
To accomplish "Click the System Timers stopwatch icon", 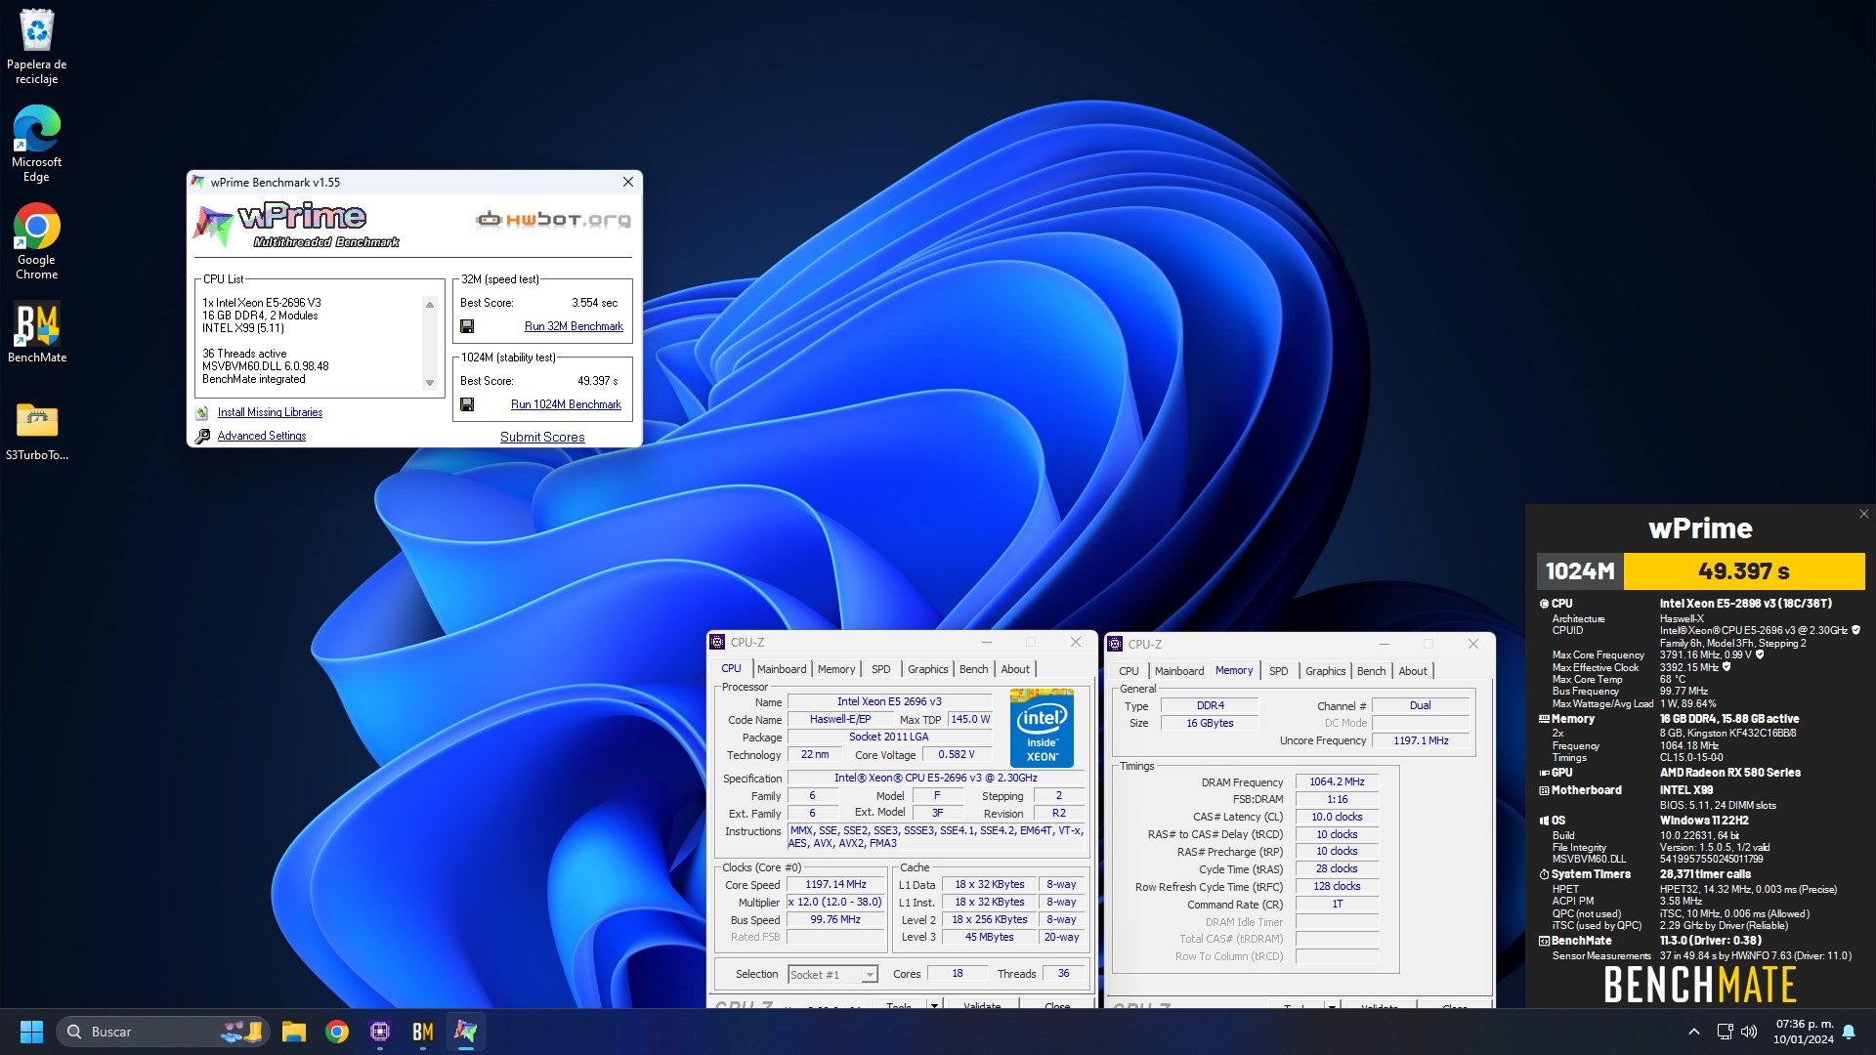I will click(1544, 875).
